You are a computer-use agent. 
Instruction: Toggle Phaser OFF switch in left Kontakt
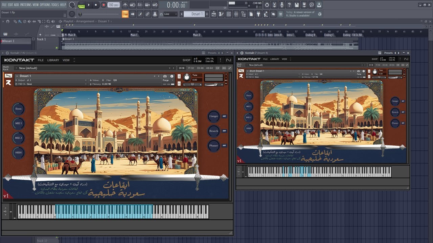pyautogui.click(x=224, y=146)
